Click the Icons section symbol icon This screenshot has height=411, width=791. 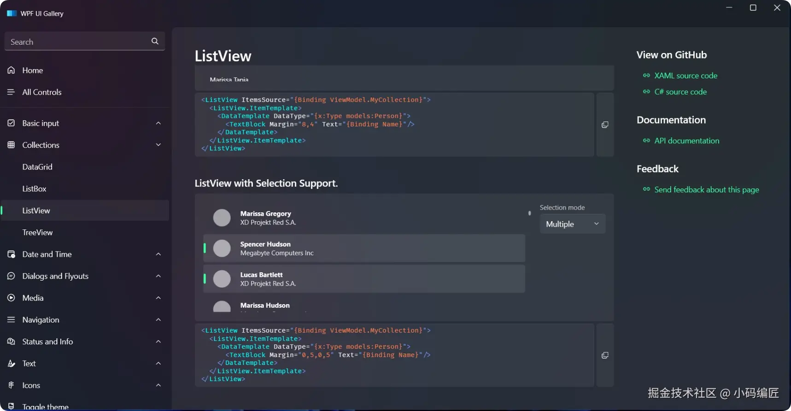tap(11, 385)
